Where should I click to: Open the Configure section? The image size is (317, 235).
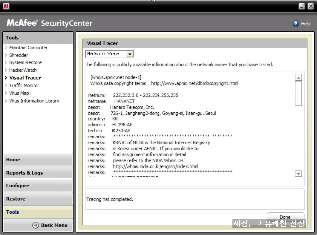tap(38, 185)
